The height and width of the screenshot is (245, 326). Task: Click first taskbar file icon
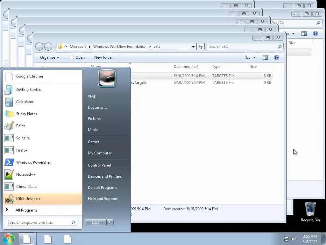tap(27, 239)
